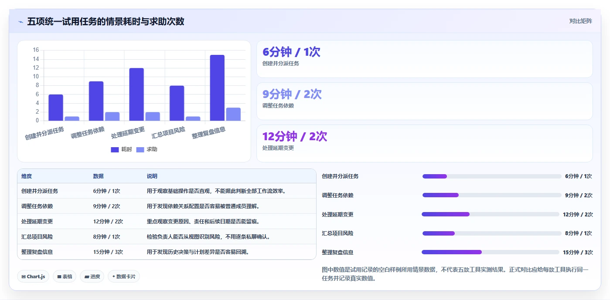Click the 创建并分派任务 progress bar
Image resolution: width=610 pixels, height=300 pixels.
492,176
